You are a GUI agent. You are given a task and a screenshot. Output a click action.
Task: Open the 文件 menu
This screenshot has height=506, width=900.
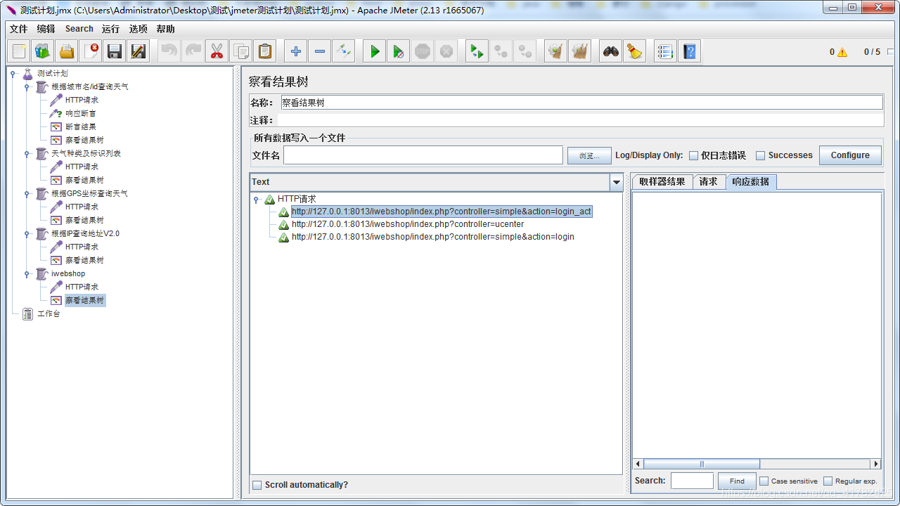coord(18,29)
